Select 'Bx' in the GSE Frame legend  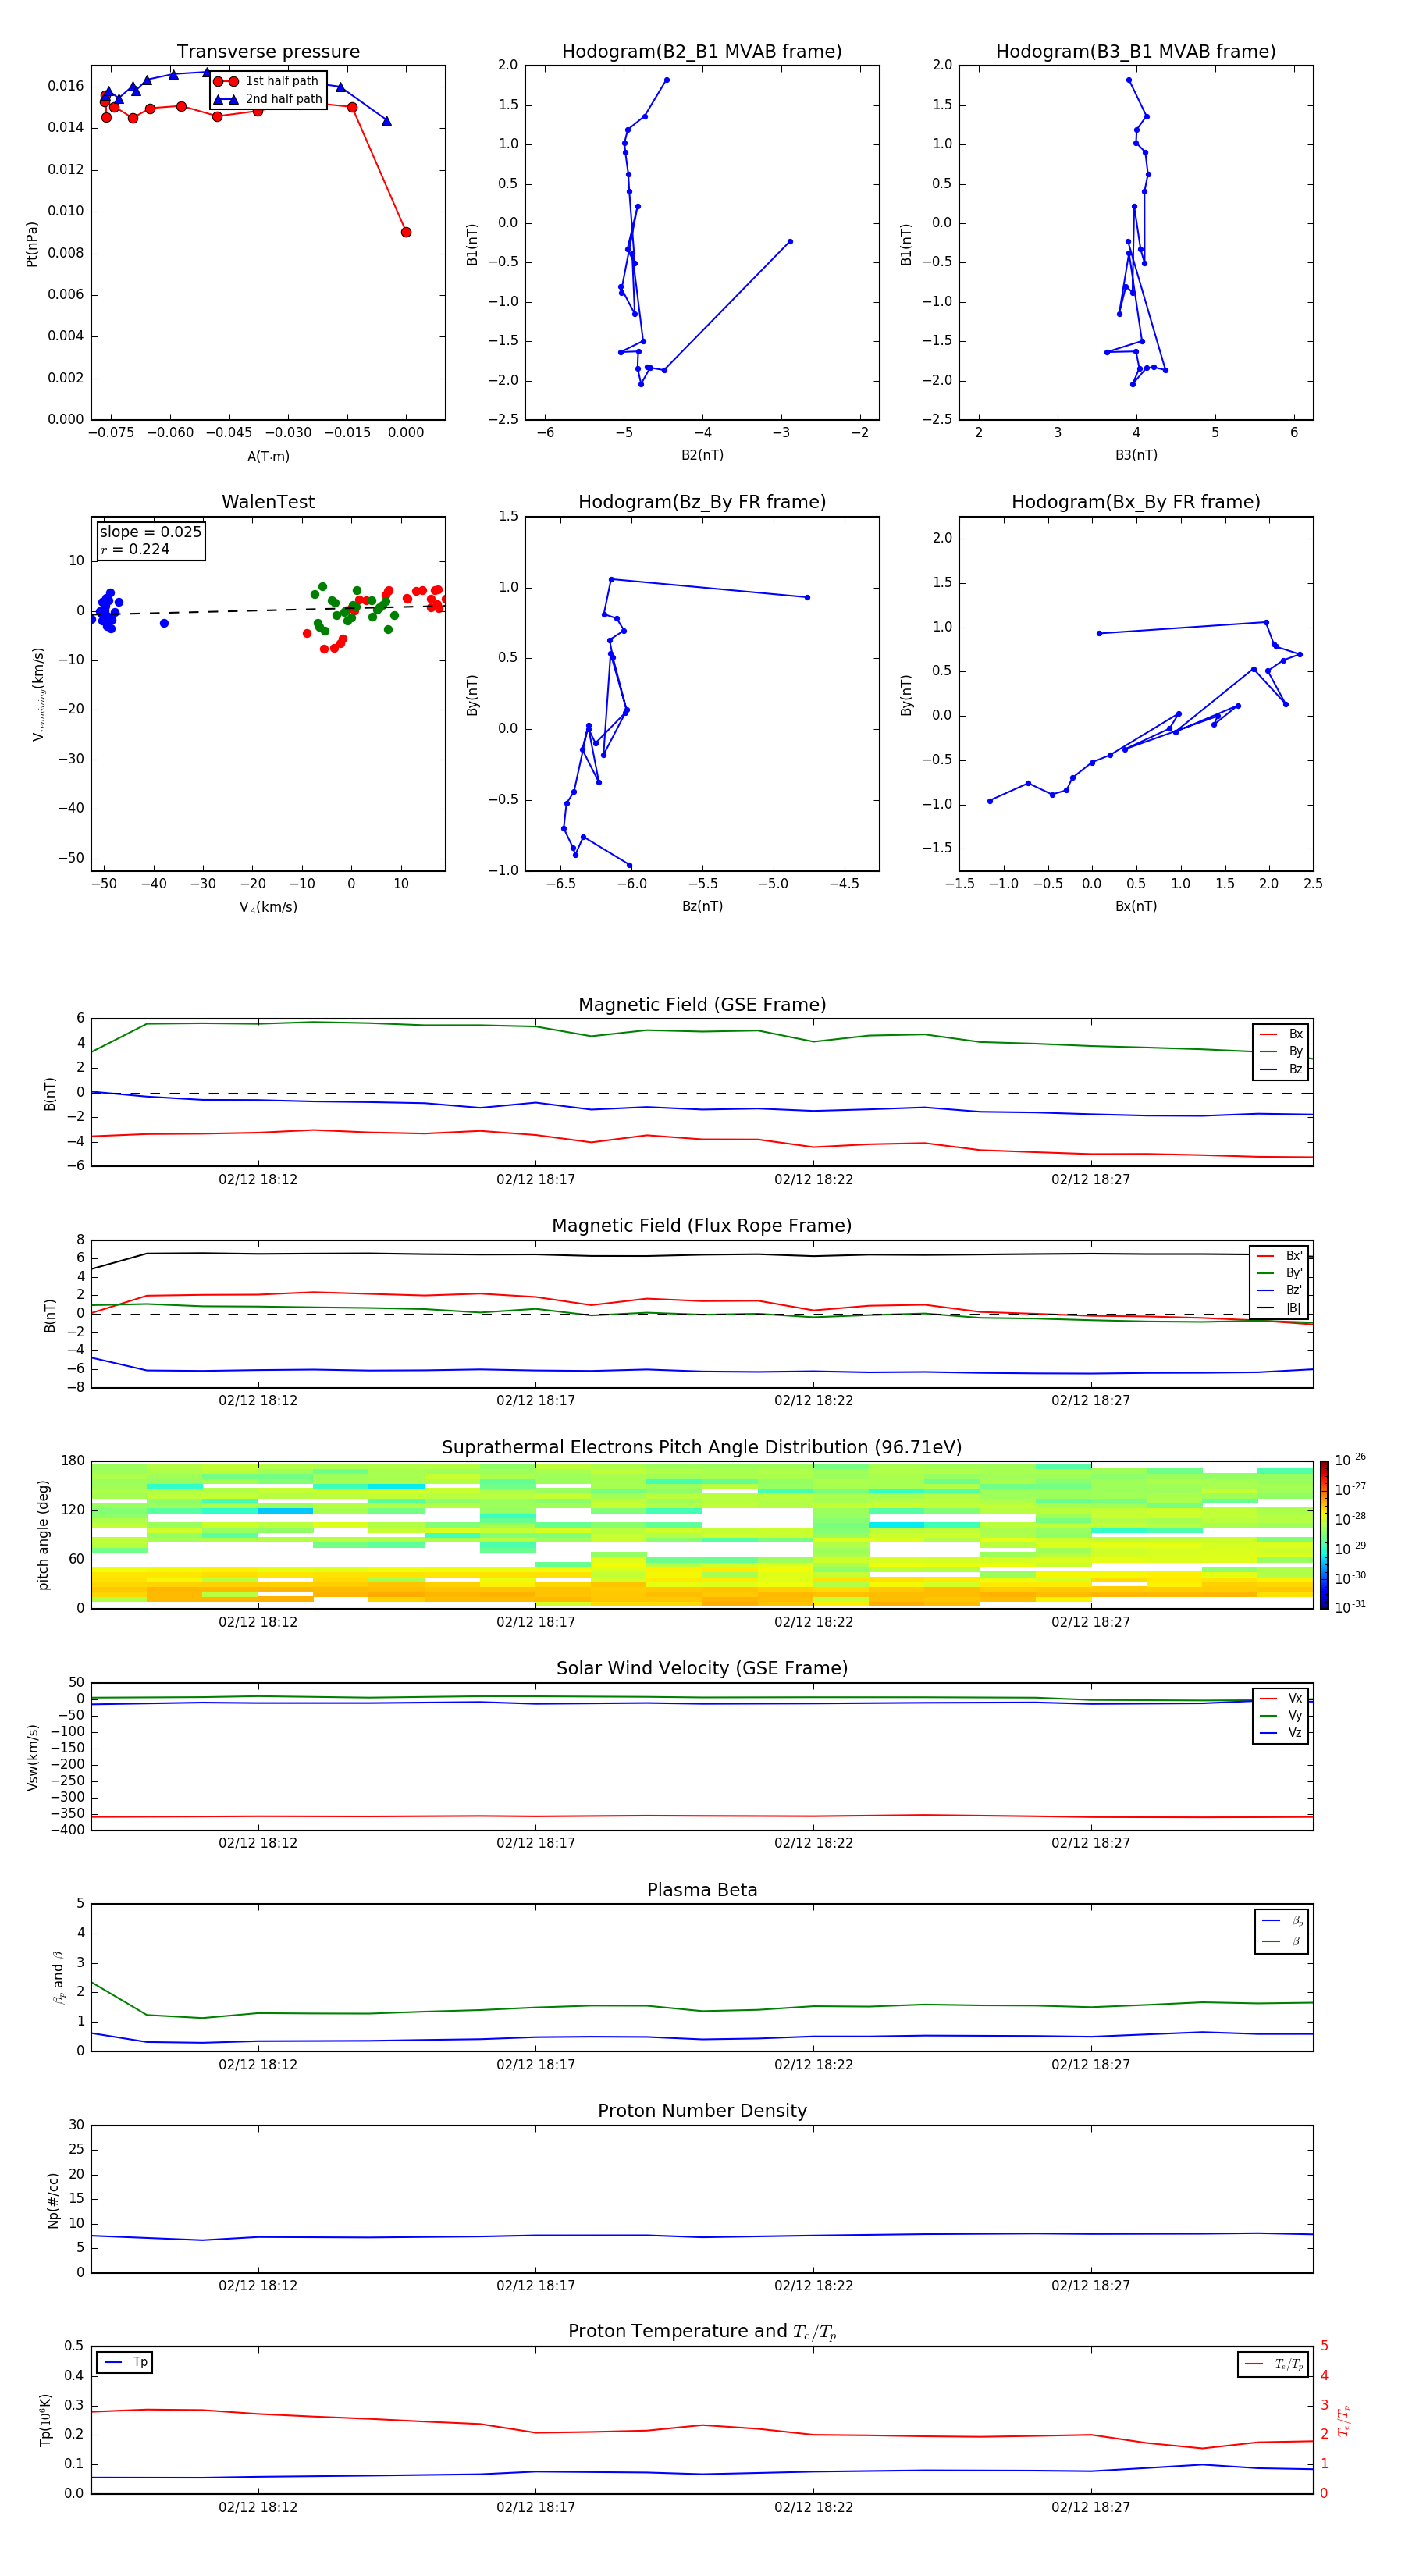pyautogui.click(x=1281, y=1034)
